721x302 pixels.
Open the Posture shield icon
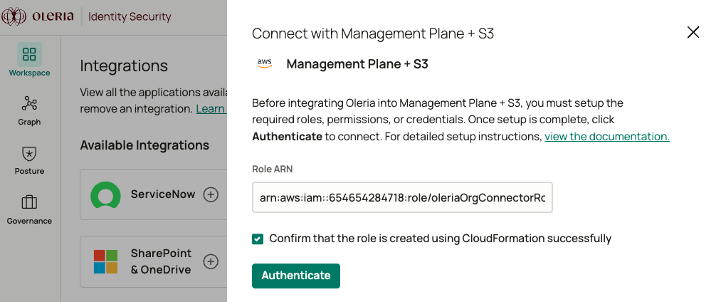pos(29,153)
